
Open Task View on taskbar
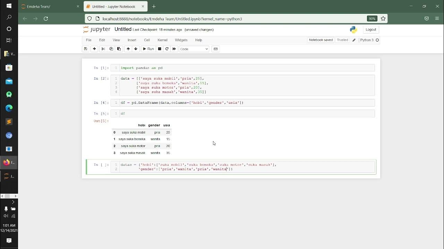click(x=9, y=40)
